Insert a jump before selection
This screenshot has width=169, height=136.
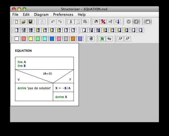click(73, 30)
